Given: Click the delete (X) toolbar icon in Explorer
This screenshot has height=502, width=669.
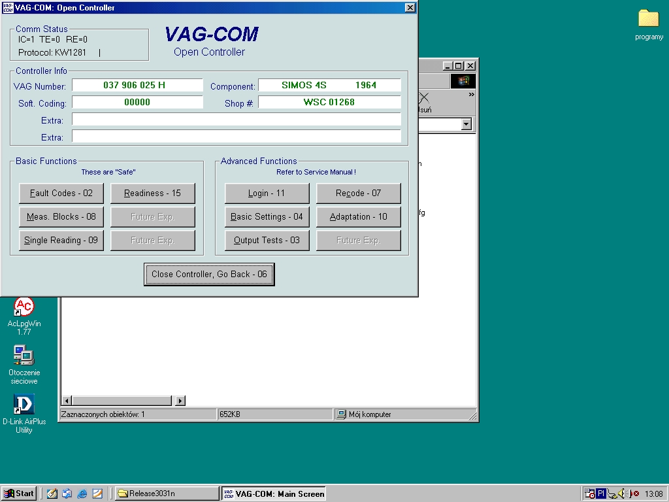Looking at the screenshot, I should coord(424,98).
